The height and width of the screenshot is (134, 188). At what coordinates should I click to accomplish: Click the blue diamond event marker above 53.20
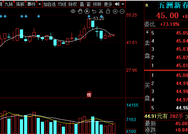tap(89, 16)
